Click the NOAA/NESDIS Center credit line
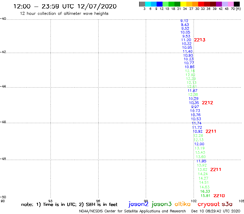The height and width of the screenshot is (214, 244). [x=133, y=211]
